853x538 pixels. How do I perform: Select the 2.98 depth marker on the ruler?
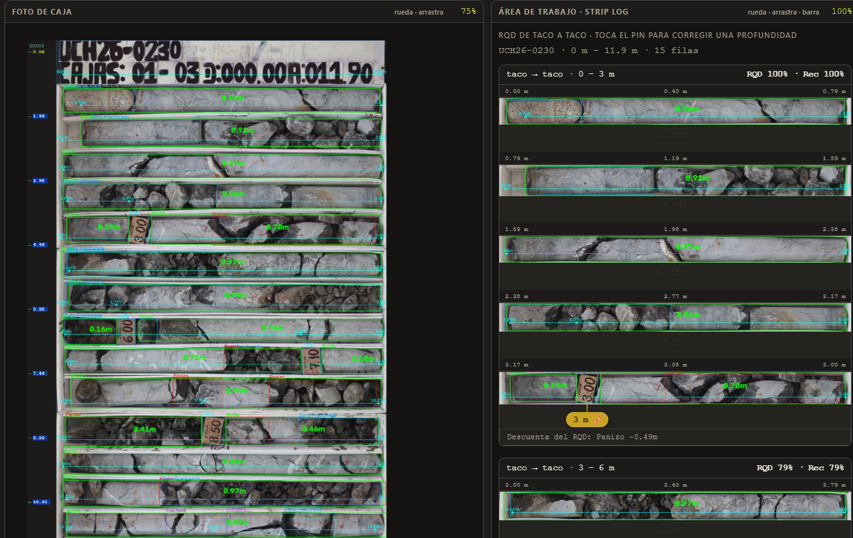39,180
